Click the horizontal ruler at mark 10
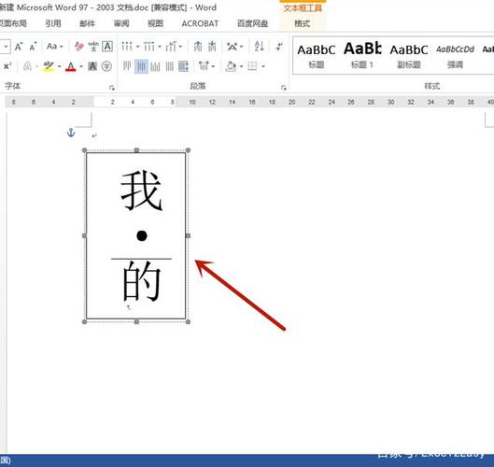Viewport: 494px width, 467px height. [x=191, y=102]
